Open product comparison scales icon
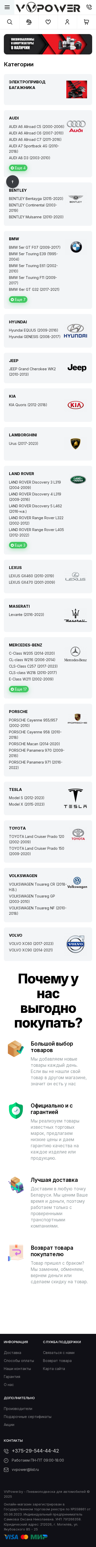This screenshot has height=1547, width=96. (29, 22)
